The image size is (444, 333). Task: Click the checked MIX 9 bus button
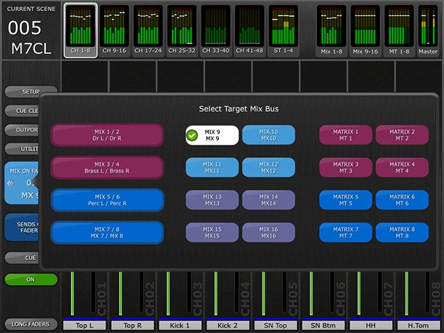(212, 135)
